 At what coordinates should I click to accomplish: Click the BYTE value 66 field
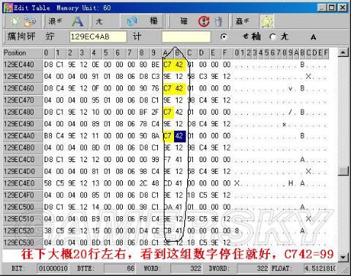click(x=120, y=269)
